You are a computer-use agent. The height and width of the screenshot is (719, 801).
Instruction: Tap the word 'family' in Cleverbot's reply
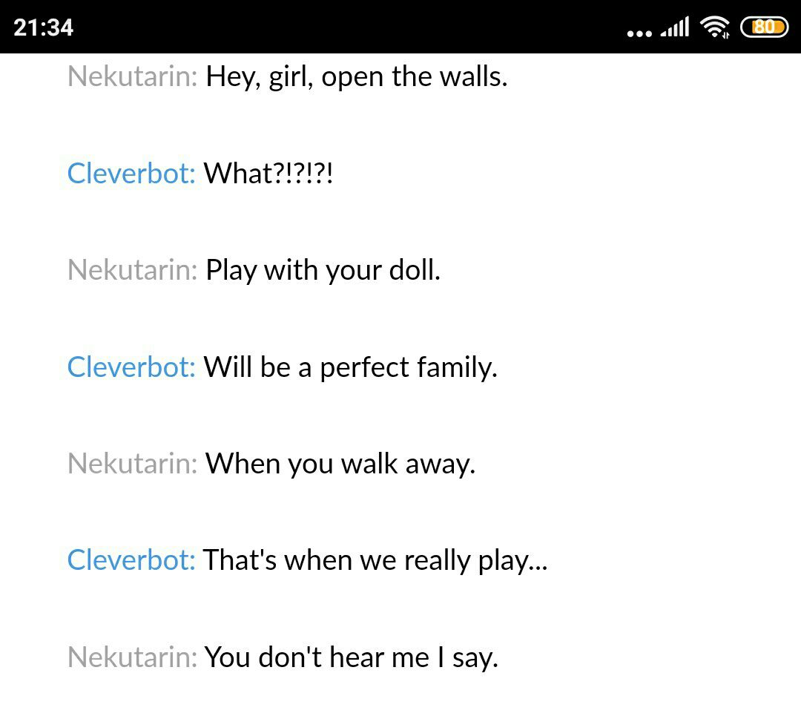[457, 368]
